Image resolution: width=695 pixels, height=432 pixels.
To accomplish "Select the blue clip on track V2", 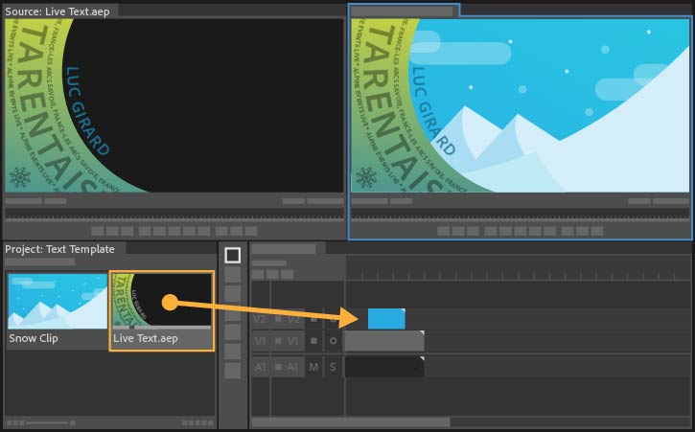I will tap(386, 319).
